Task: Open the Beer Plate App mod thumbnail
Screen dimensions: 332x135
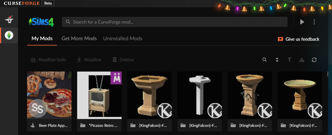Action: (49, 95)
